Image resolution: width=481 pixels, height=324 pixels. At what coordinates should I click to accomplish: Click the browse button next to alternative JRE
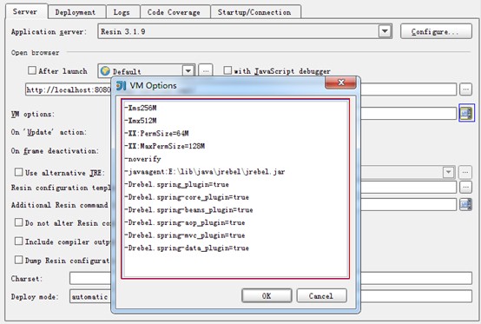click(x=465, y=173)
